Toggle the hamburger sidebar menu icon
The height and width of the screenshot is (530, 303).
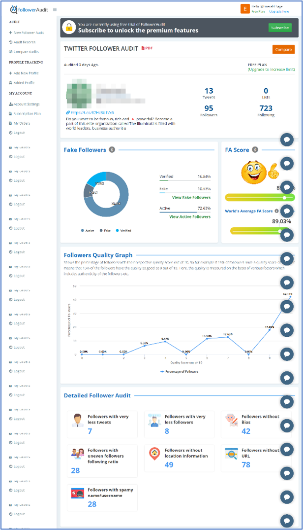pyautogui.click(x=55, y=9)
